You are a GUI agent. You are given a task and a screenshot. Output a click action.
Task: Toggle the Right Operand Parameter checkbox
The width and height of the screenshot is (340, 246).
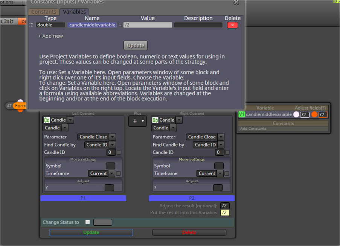tap(227, 137)
